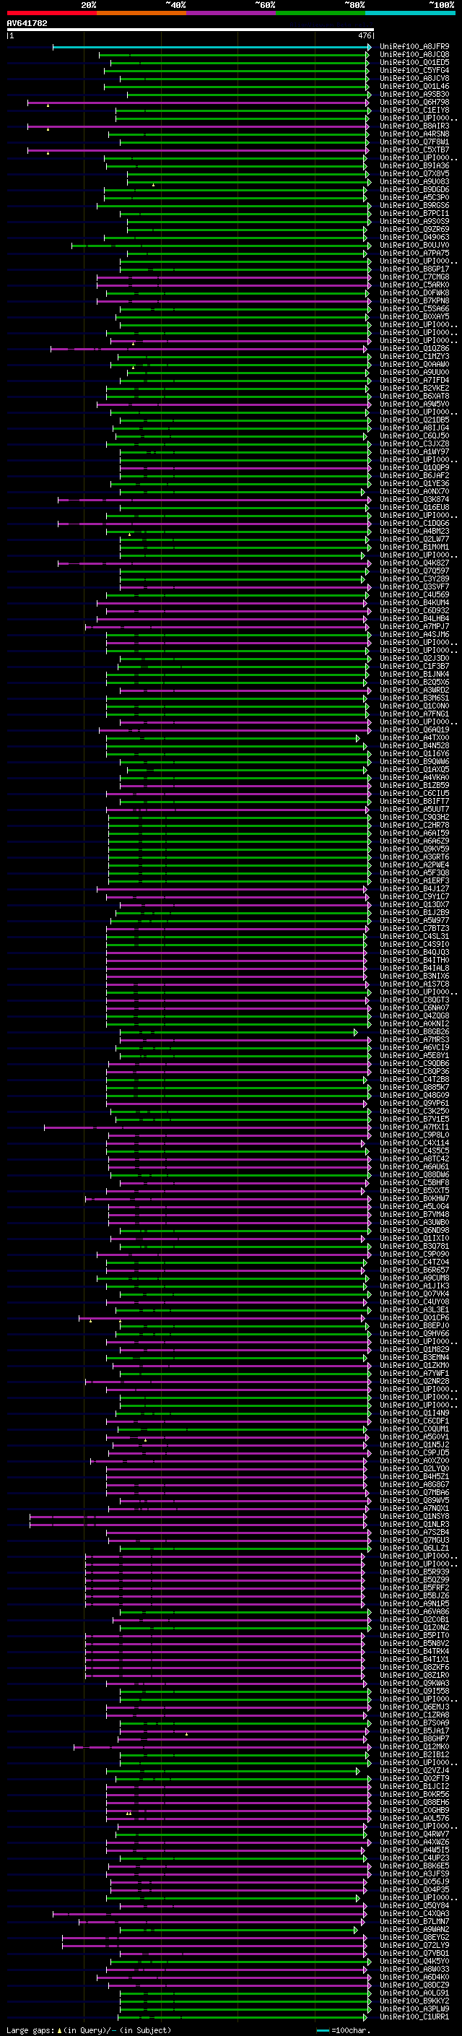Click the purple ~60% legend segment
The width and height of the screenshot is (462, 2036).
pyautogui.click(x=230, y=13)
